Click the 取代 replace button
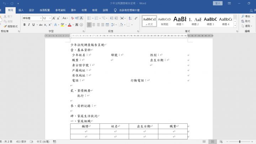The width and height of the screenshot is (256, 144). tap(246, 21)
